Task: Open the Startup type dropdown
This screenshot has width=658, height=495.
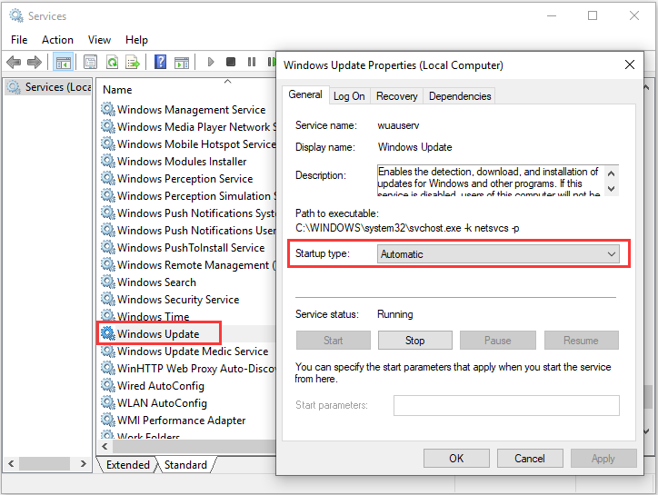Action: [498, 254]
